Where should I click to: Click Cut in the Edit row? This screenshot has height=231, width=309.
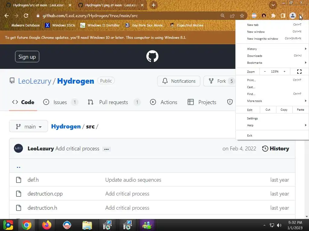268,110
